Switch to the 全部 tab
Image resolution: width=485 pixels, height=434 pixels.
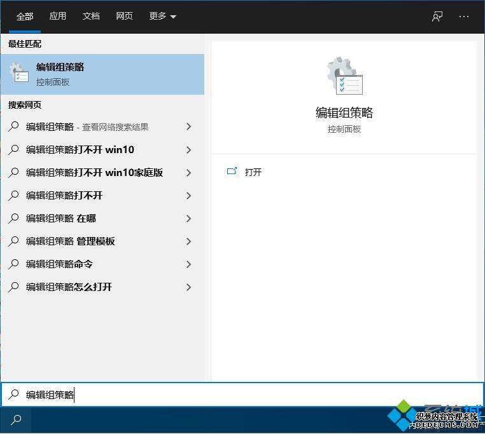25,16
